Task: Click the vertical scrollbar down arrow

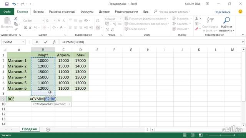Action: [243, 125]
